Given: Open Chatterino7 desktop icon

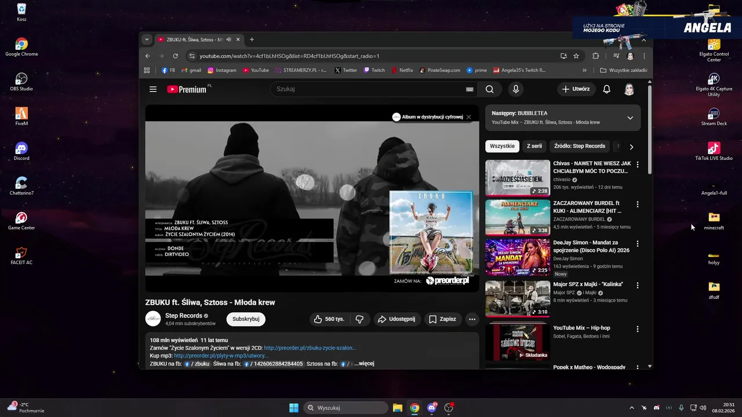Looking at the screenshot, I should [x=21, y=186].
